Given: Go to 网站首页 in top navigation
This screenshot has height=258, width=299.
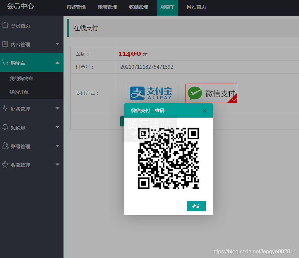Looking at the screenshot, I should pyautogui.click(x=196, y=7).
